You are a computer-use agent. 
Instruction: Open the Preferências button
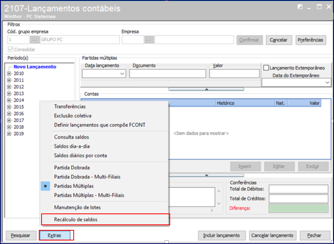[x=310, y=40]
